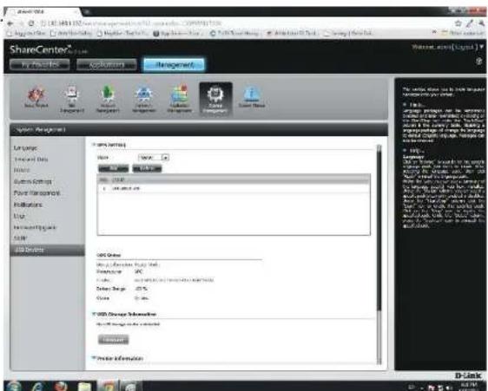This screenshot has width=488, height=391.
Task: Click the Logout link
Action: coord(465,47)
